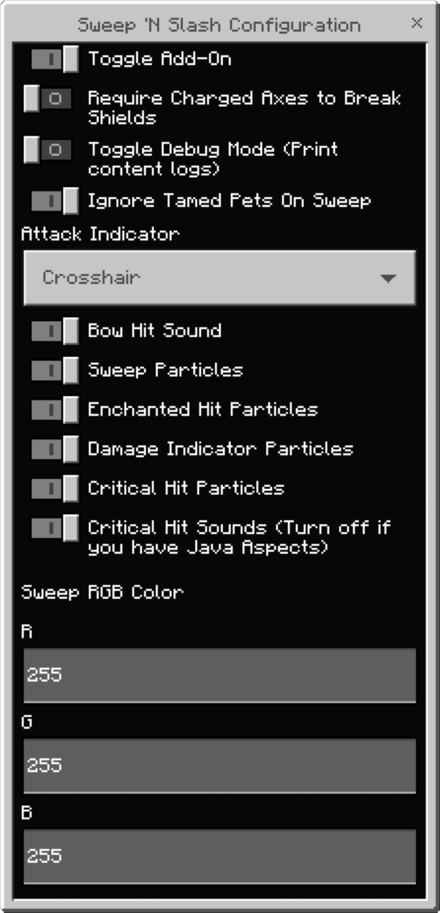The height and width of the screenshot is (913, 440).
Task: Select the 255 text in the R field
Action: [x=44, y=675]
